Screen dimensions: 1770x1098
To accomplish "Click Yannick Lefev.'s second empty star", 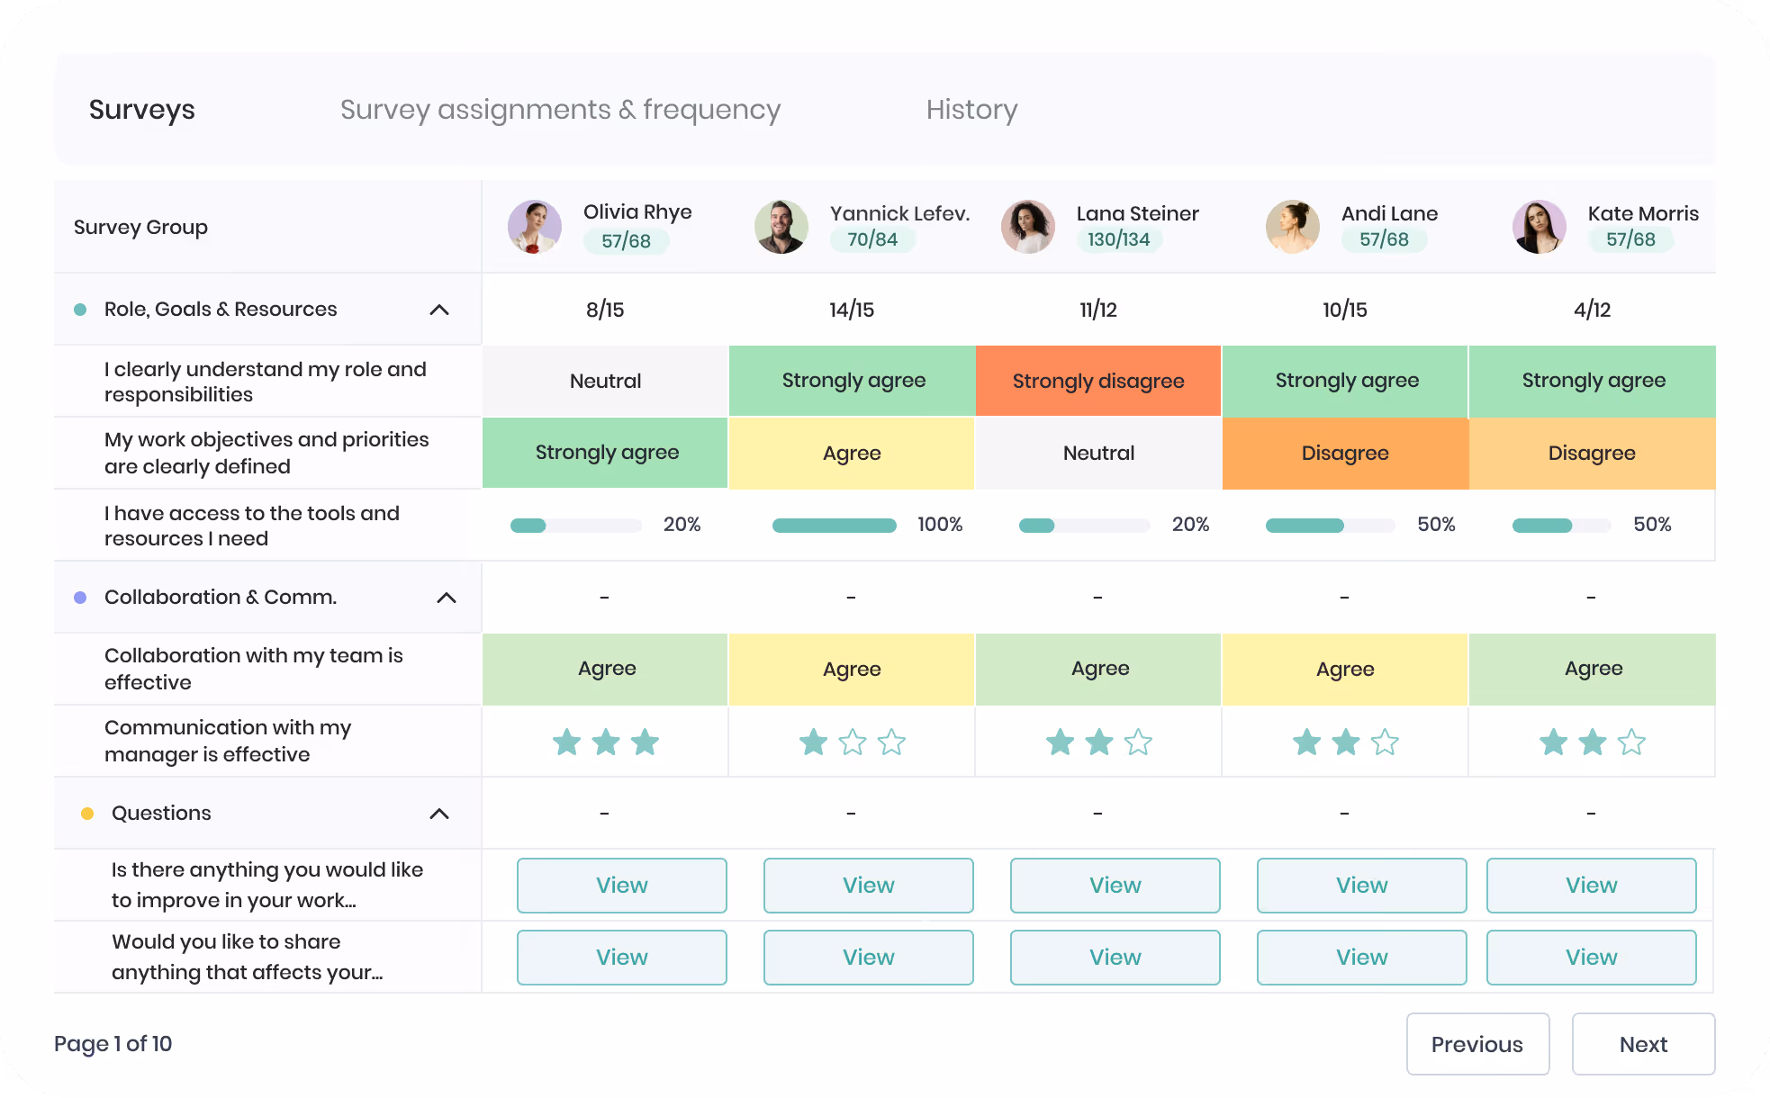I will point(852,742).
